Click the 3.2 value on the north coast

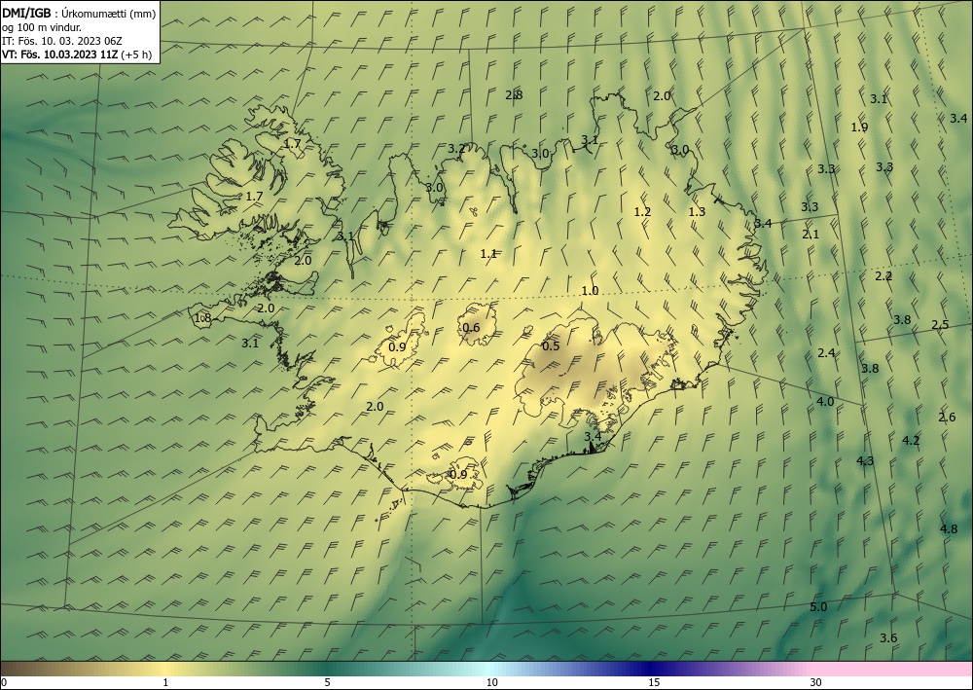[x=456, y=148]
